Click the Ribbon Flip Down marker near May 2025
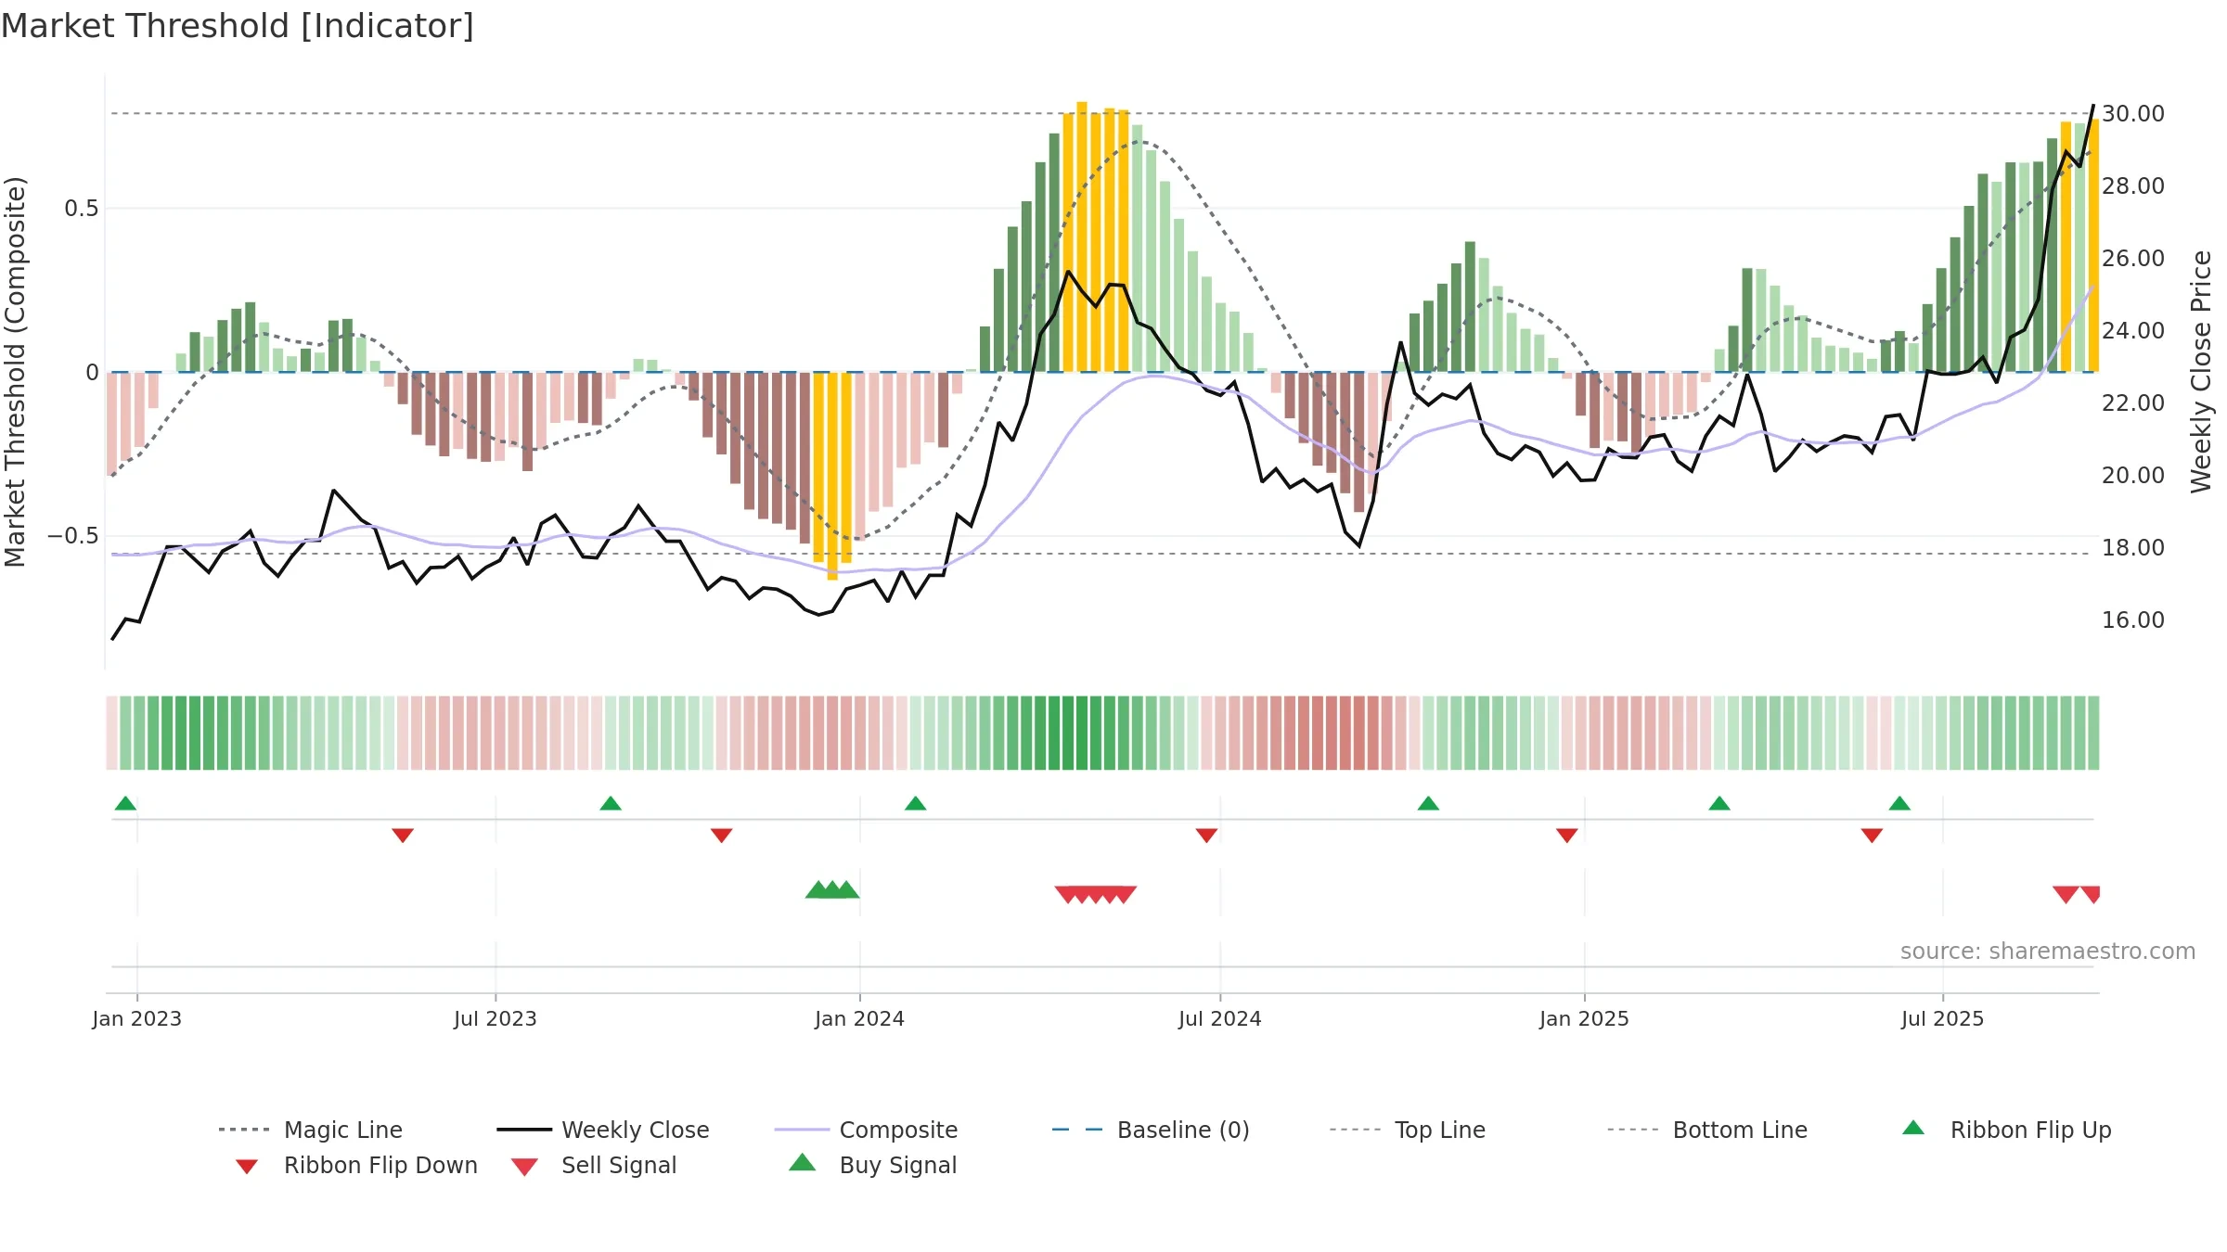 tap(1872, 836)
